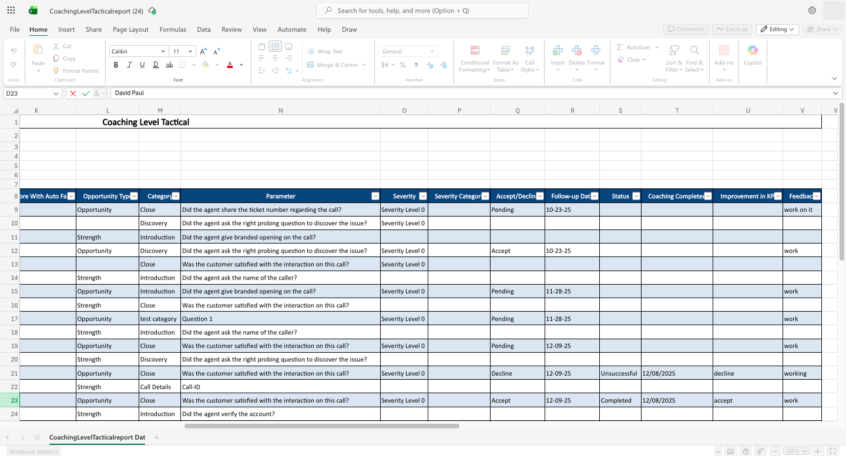This screenshot has width=846, height=456.
Task: Open the Formulas ribbon tab
Action: tap(173, 29)
